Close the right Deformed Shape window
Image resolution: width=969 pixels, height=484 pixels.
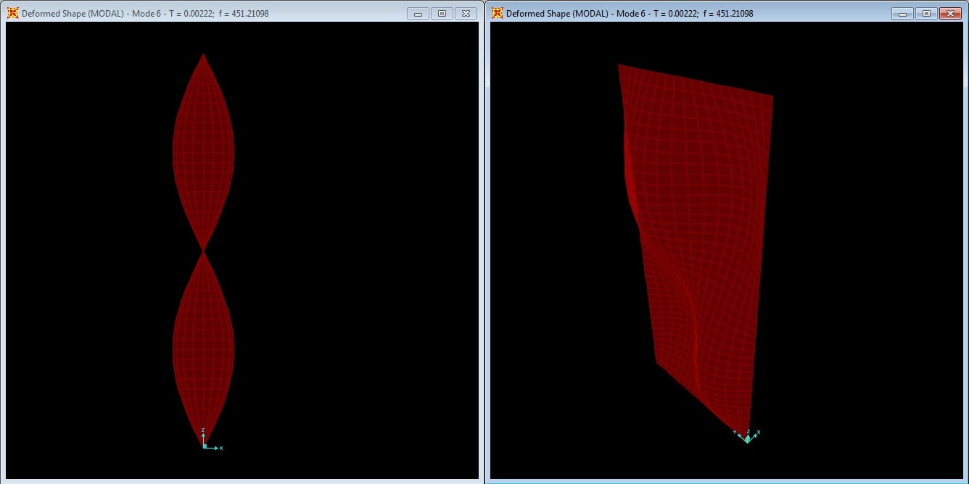point(949,13)
